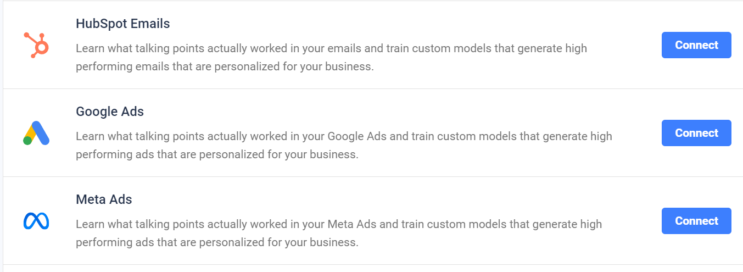This screenshot has width=743, height=272.
Task: Click second description line in Meta Ads row
Action: pyautogui.click(x=217, y=243)
